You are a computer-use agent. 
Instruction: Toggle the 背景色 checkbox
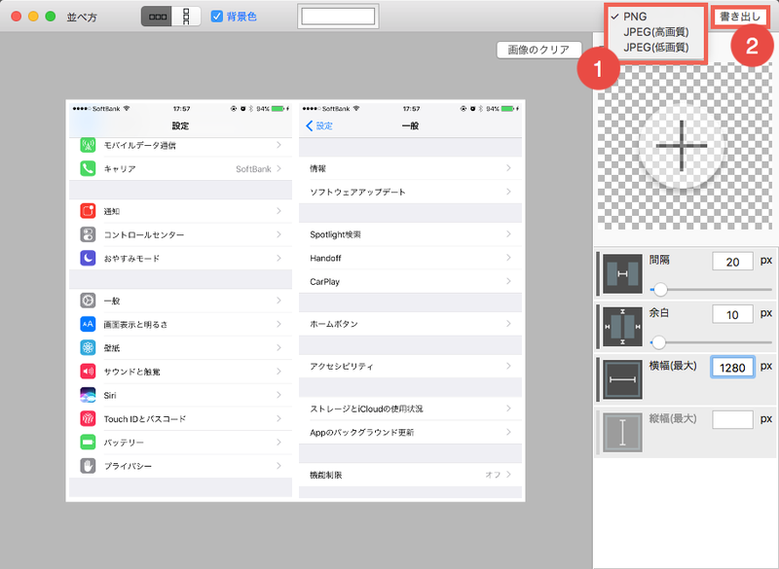tap(216, 17)
